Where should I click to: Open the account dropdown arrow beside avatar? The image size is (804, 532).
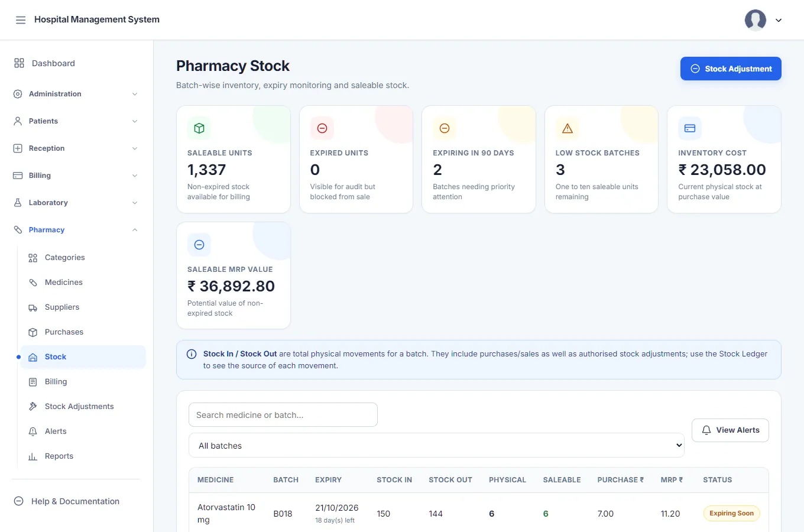pos(779,20)
